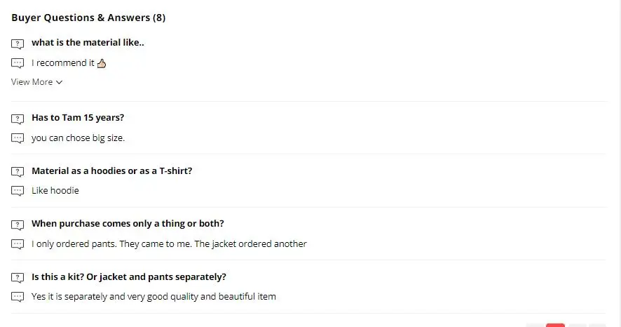
Task: Click the answer icon beside "Yes it is separately" reply
Action: 18,297
